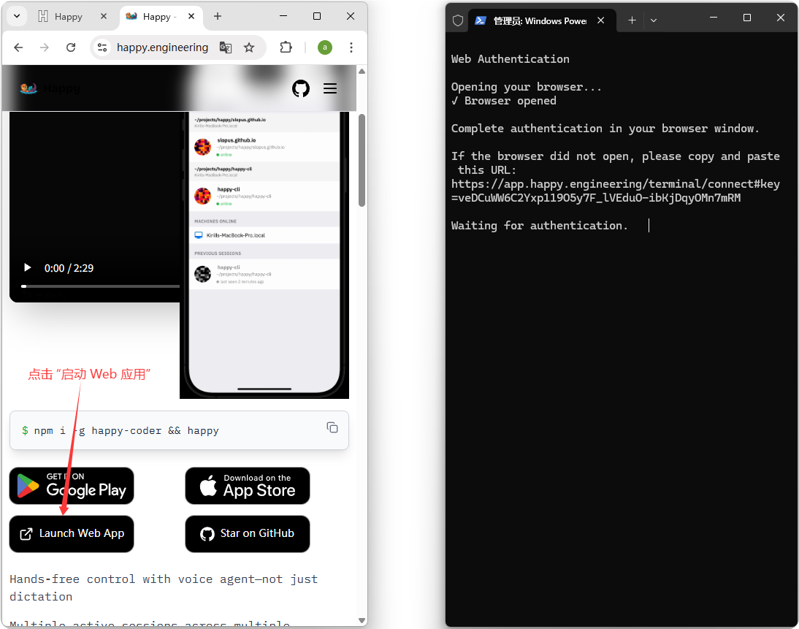Open the Get it on Google Play badge
This screenshot has width=799, height=629.
72,486
